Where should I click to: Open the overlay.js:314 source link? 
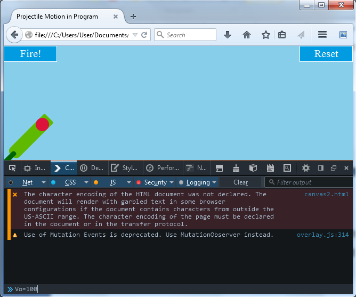[322, 235]
